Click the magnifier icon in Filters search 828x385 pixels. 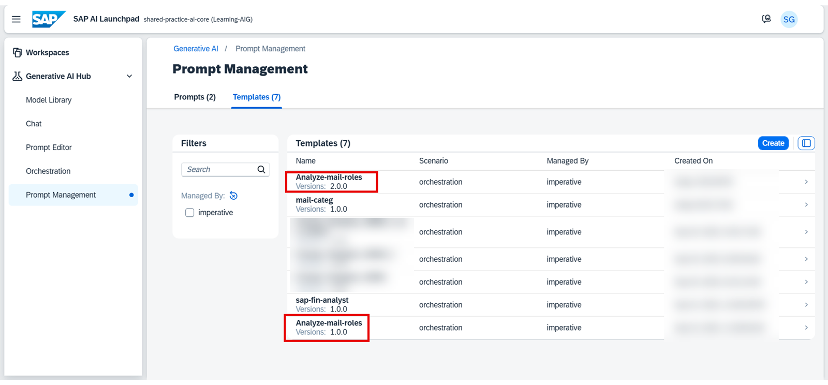click(x=261, y=169)
